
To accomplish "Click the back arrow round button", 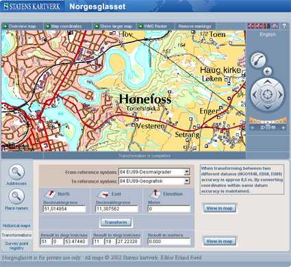I will coord(268,71).
